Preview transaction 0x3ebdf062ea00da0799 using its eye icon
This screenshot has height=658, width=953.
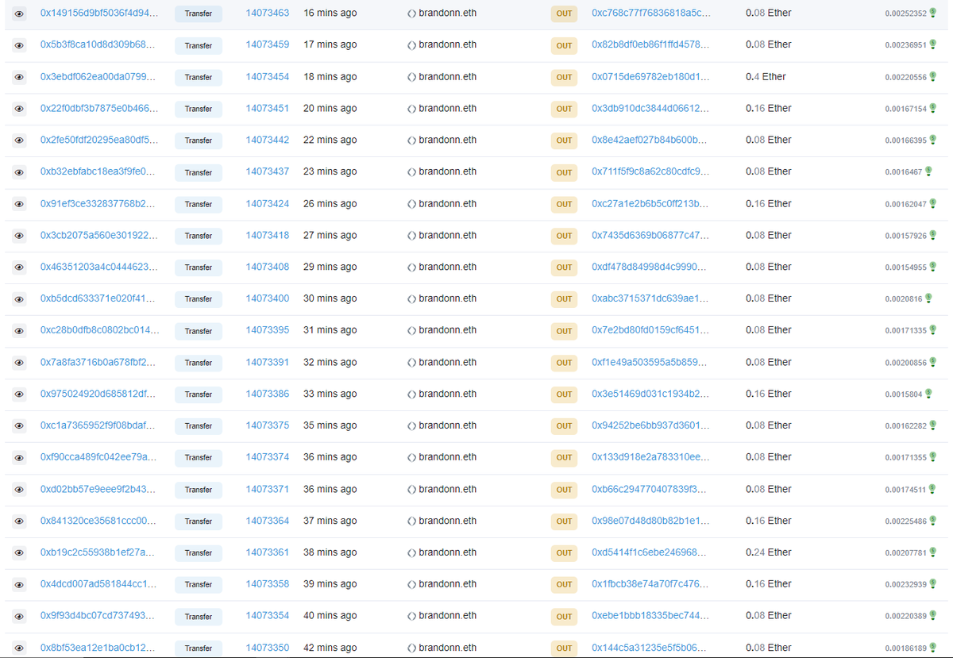[x=19, y=77]
